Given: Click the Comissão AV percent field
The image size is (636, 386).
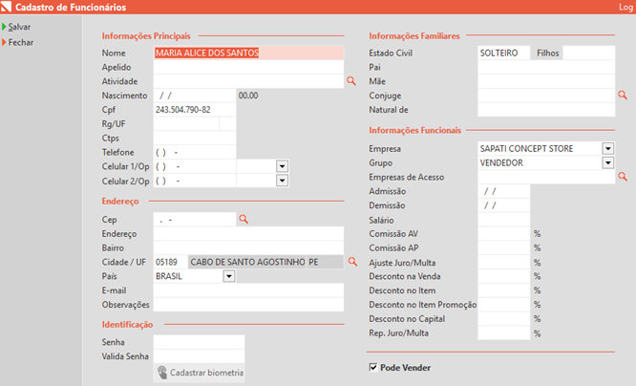Looking at the screenshot, I should pyautogui.click(x=504, y=234).
